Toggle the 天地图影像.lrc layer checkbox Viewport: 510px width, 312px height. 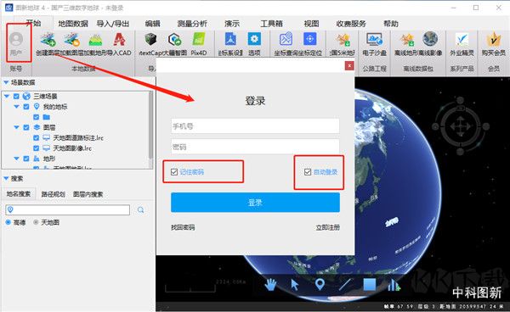point(36,148)
